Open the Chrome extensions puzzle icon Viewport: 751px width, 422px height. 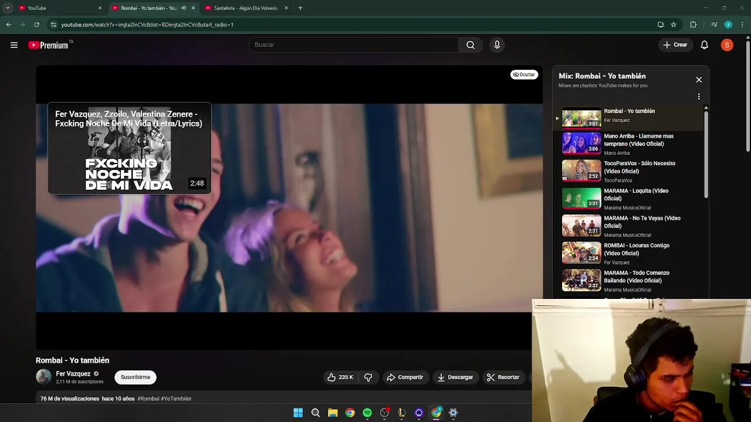694,25
